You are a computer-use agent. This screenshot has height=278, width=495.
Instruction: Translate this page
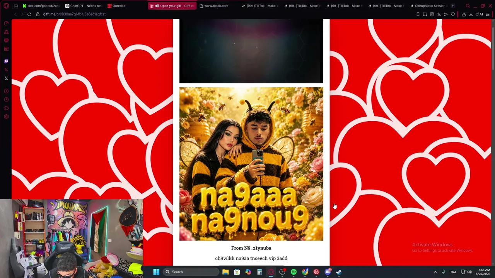(439, 14)
